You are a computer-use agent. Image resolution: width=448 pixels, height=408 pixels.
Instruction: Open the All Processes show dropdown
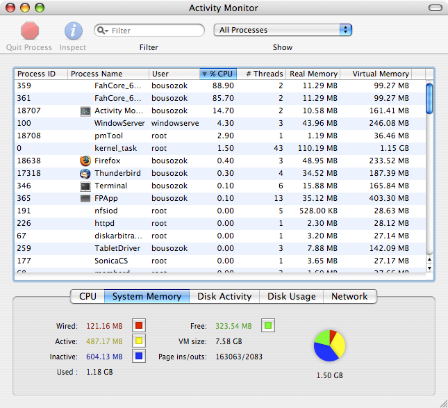[x=283, y=30]
